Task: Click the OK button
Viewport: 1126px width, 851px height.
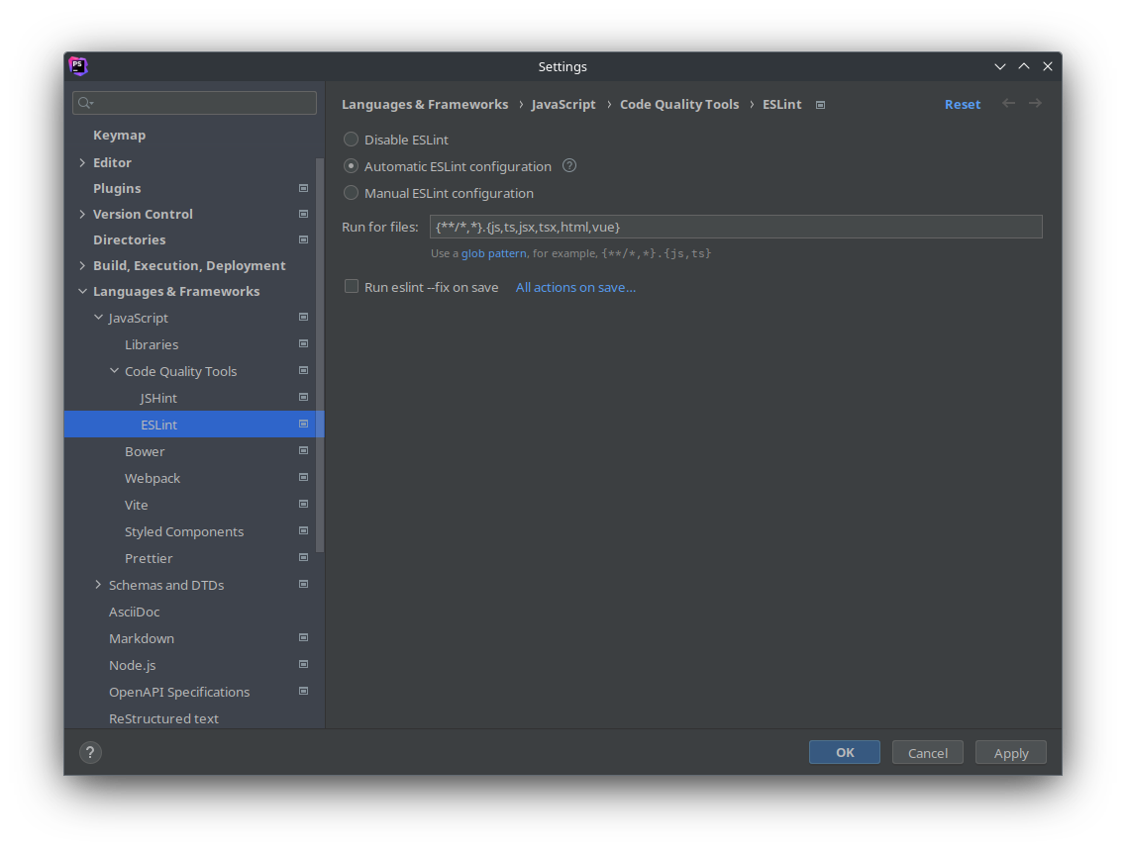Action: point(845,752)
